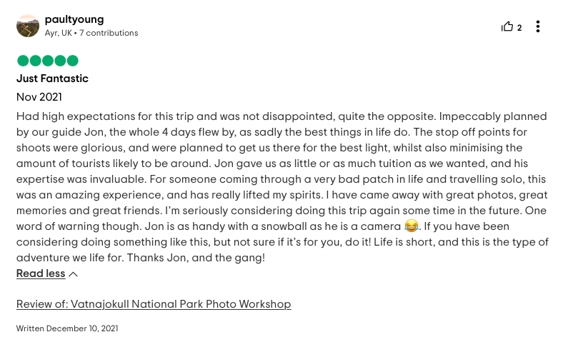
Task: Collapse the review with Read less
Action: [41, 273]
